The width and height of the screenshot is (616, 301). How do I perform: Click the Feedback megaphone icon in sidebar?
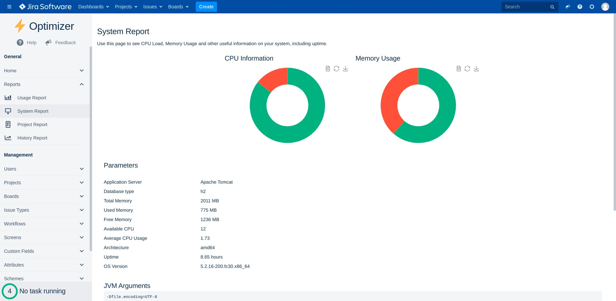pyautogui.click(x=49, y=42)
